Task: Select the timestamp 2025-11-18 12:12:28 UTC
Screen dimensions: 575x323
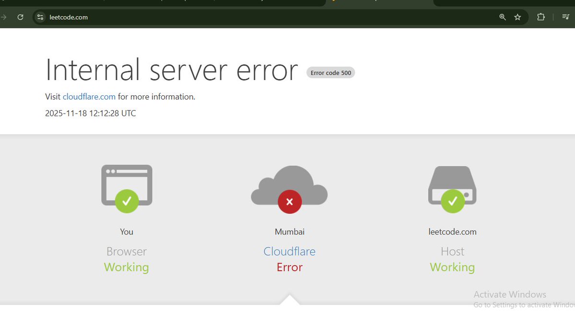Action: point(91,113)
